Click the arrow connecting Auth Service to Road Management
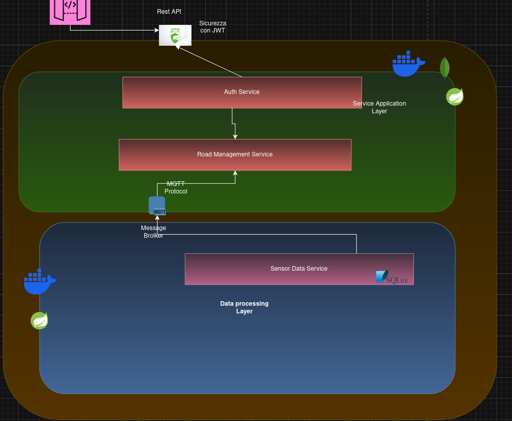Image resolution: width=512 pixels, height=421 pixels. (234, 123)
